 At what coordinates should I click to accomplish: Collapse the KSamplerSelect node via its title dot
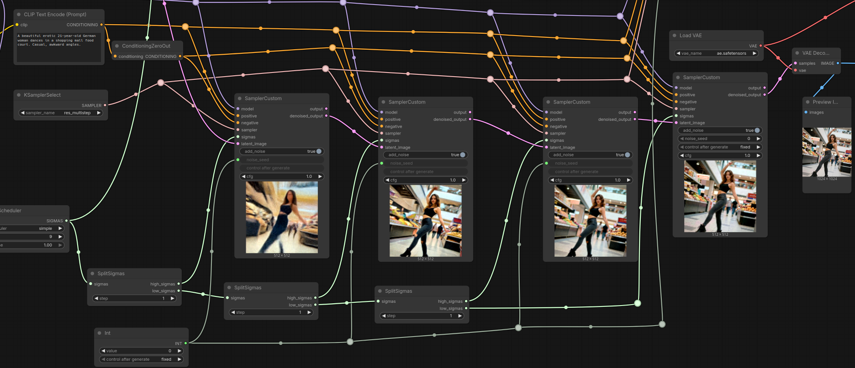tap(19, 95)
